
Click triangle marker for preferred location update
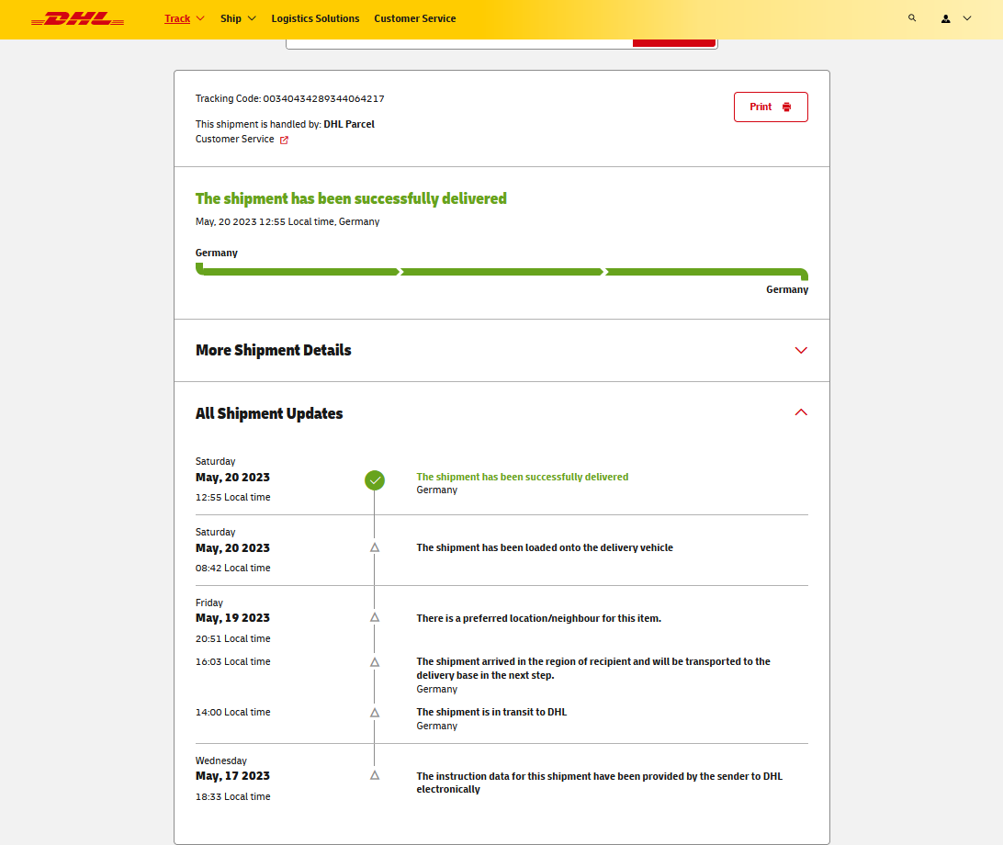375,617
